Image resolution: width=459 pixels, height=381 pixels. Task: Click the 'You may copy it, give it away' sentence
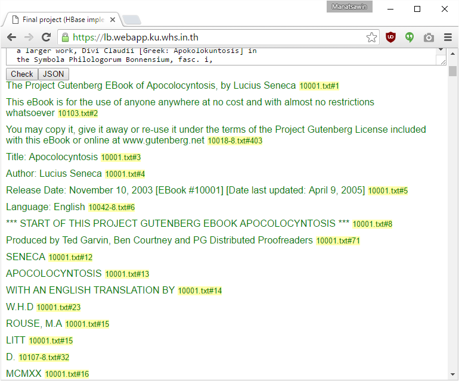216,135
